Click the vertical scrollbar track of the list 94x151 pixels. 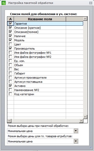pyautogui.click(x=85, y=68)
